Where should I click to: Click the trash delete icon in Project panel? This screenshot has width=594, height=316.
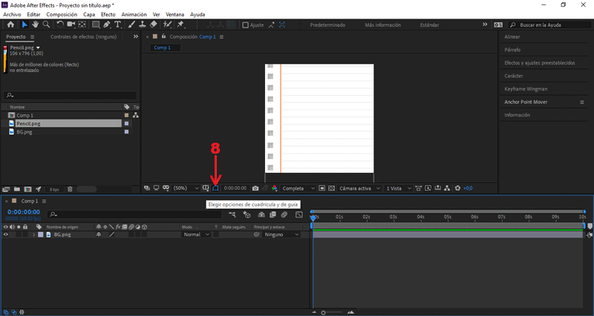(70, 189)
